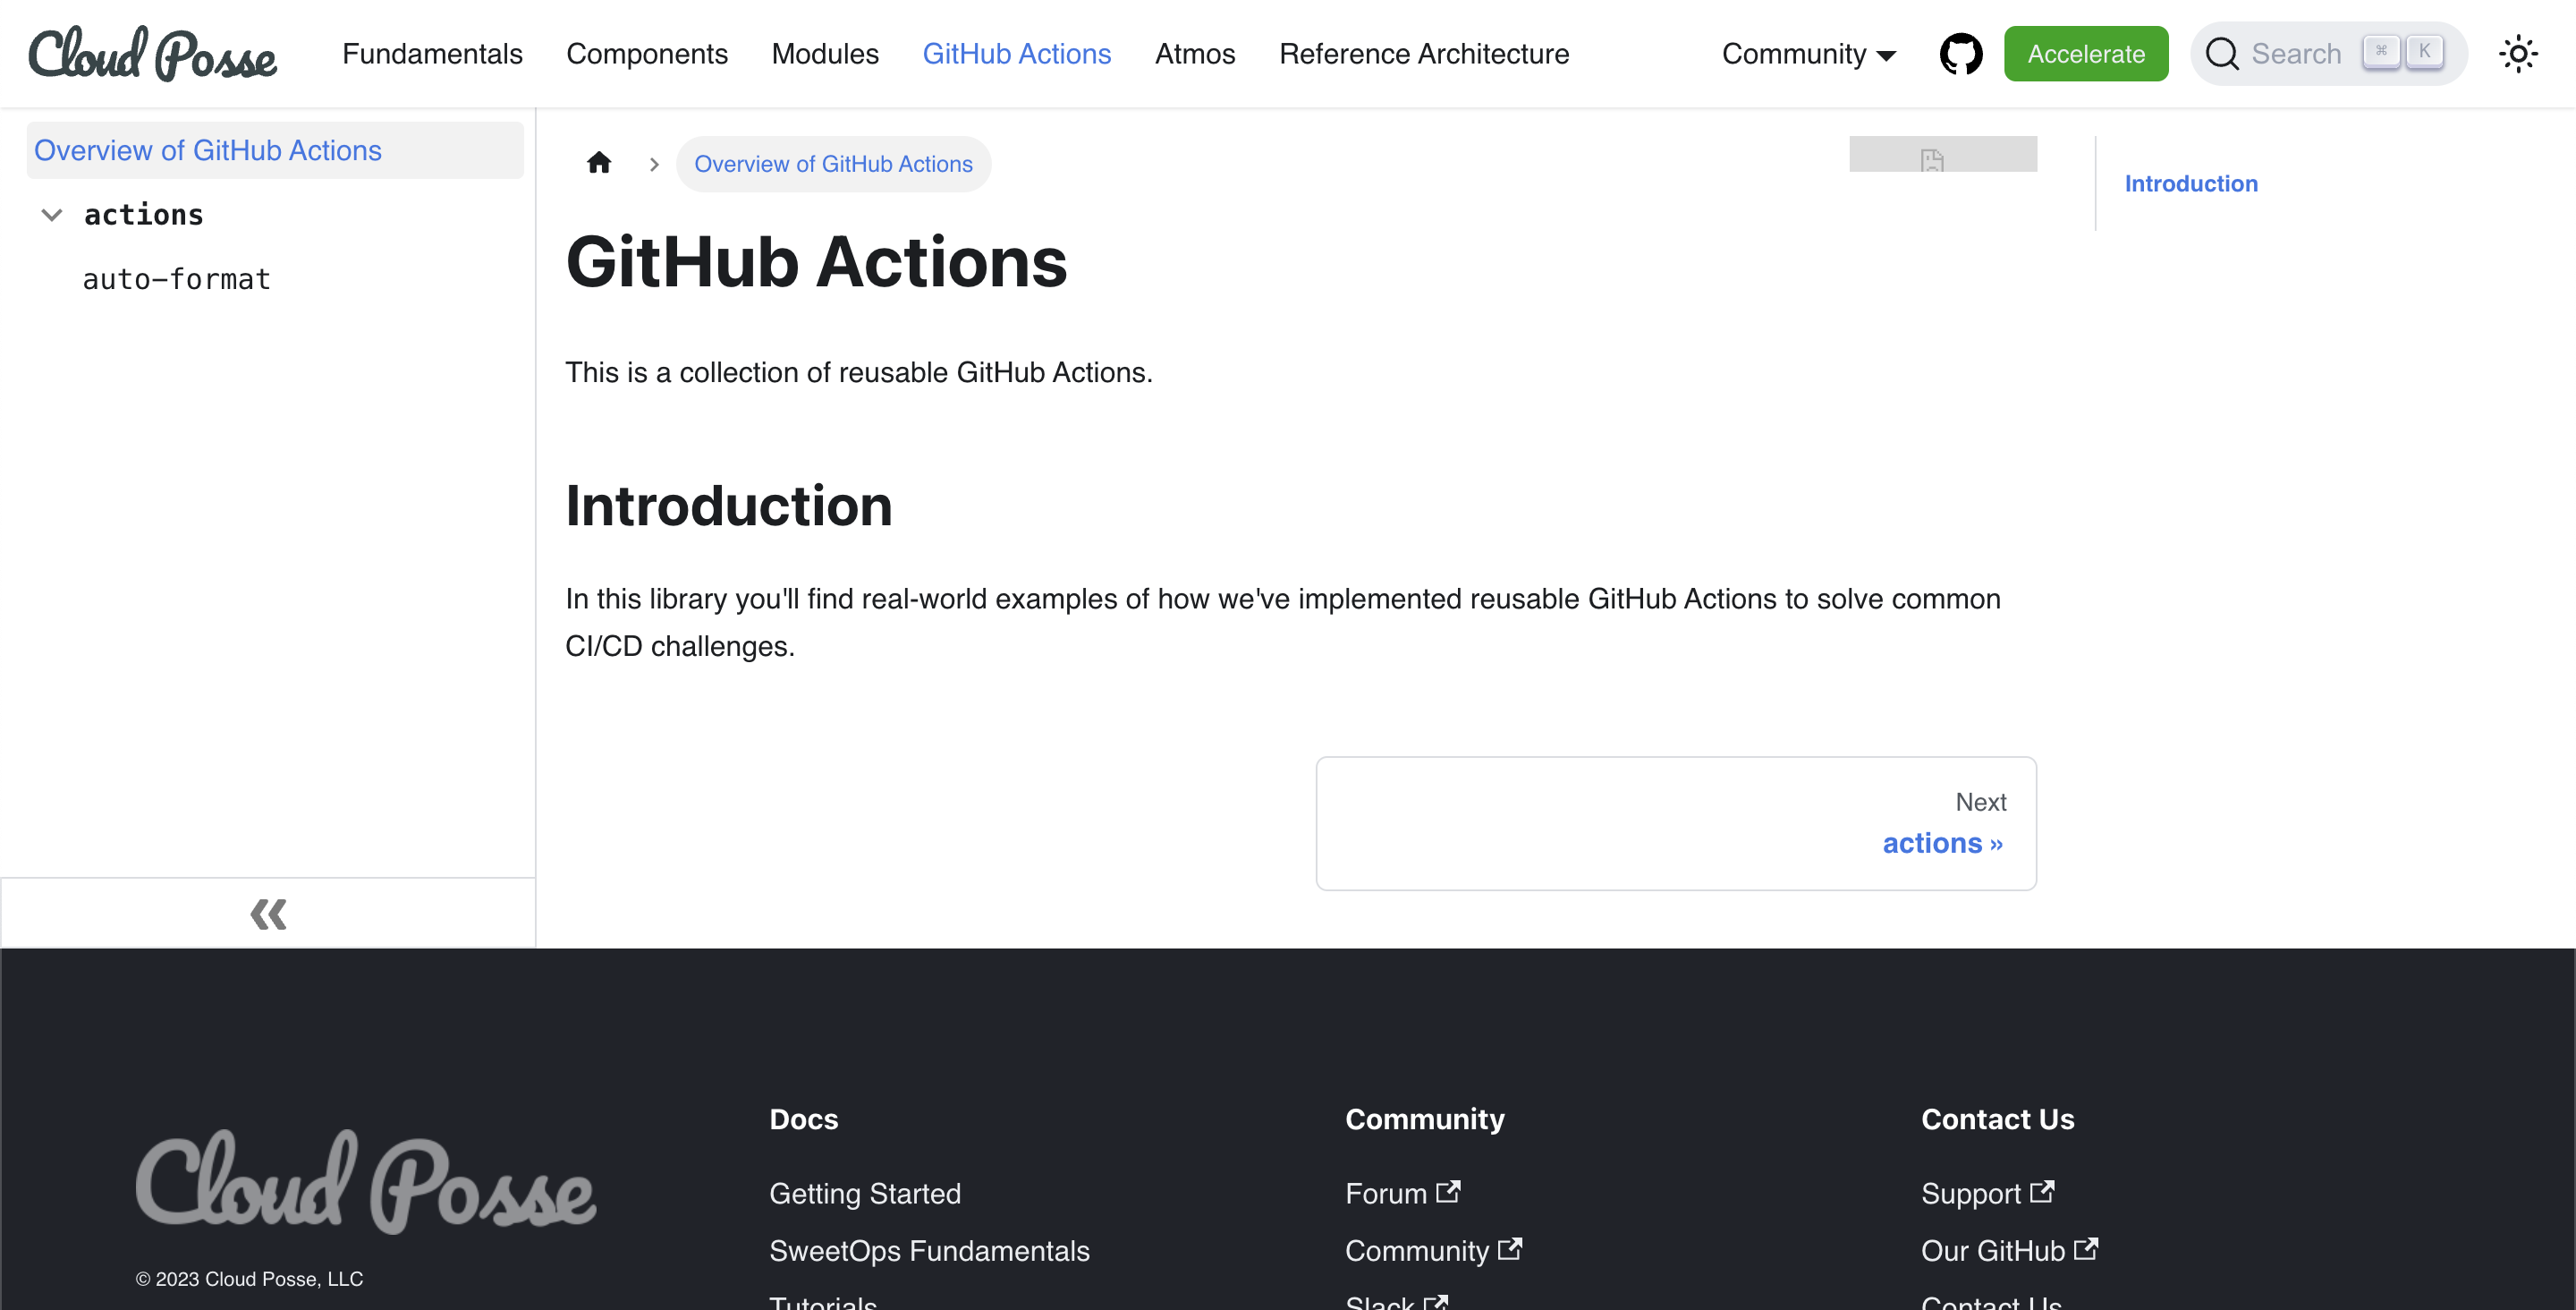This screenshot has width=2576, height=1310.
Task: Open the GitHub repository icon
Action: pyautogui.click(x=1960, y=54)
